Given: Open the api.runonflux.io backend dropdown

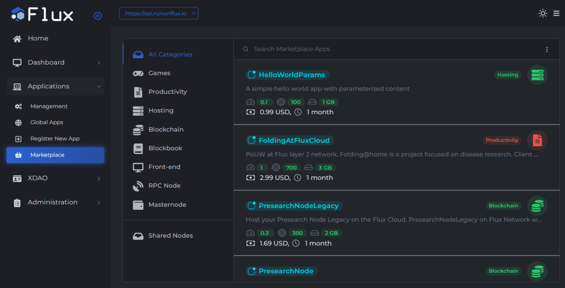Looking at the screenshot, I should point(159,13).
